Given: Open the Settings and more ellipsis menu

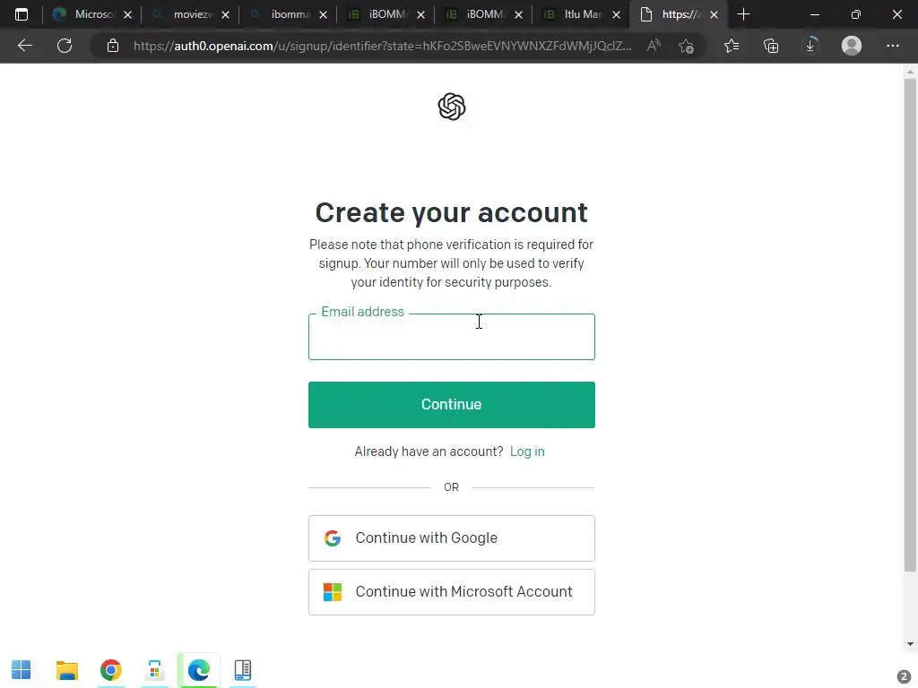Looking at the screenshot, I should click(892, 46).
